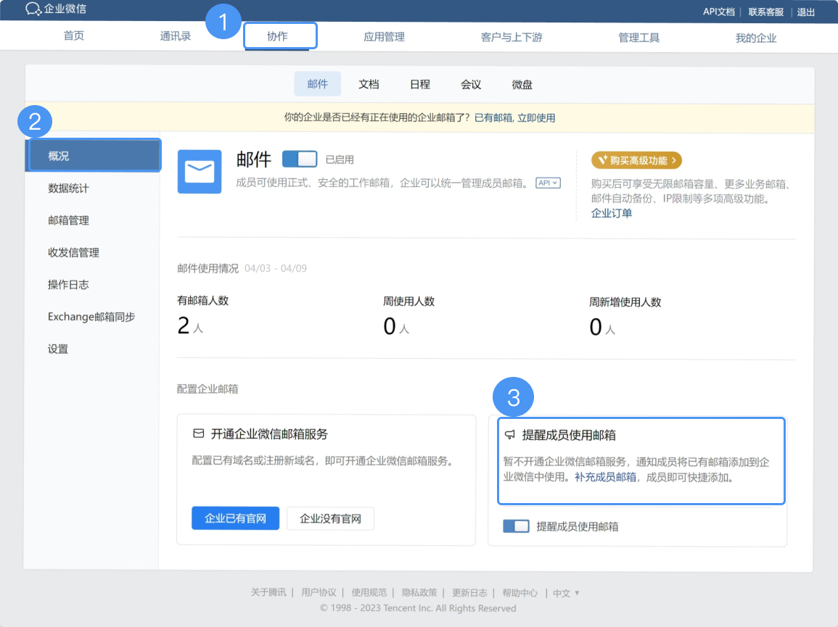Screen dimensions: 838x627
Task: Click the 企业已有官网 button
Action: tap(235, 518)
